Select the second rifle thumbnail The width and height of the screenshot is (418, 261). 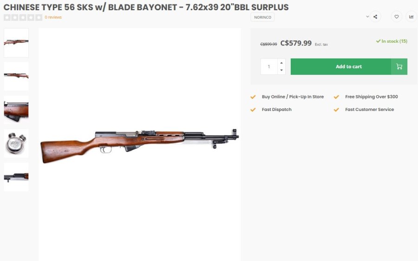tap(16, 76)
